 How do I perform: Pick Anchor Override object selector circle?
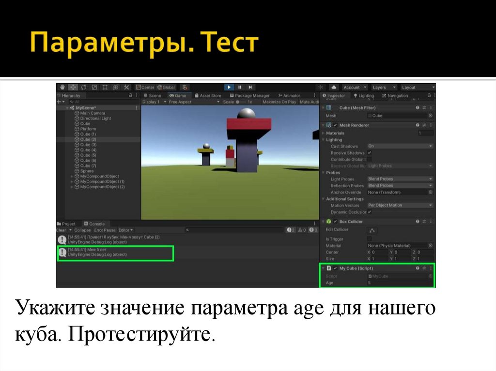pyautogui.click(x=431, y=192)
